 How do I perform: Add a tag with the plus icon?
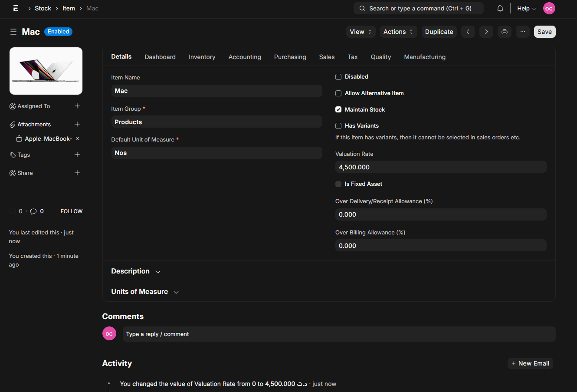click(x=77, y=155)
